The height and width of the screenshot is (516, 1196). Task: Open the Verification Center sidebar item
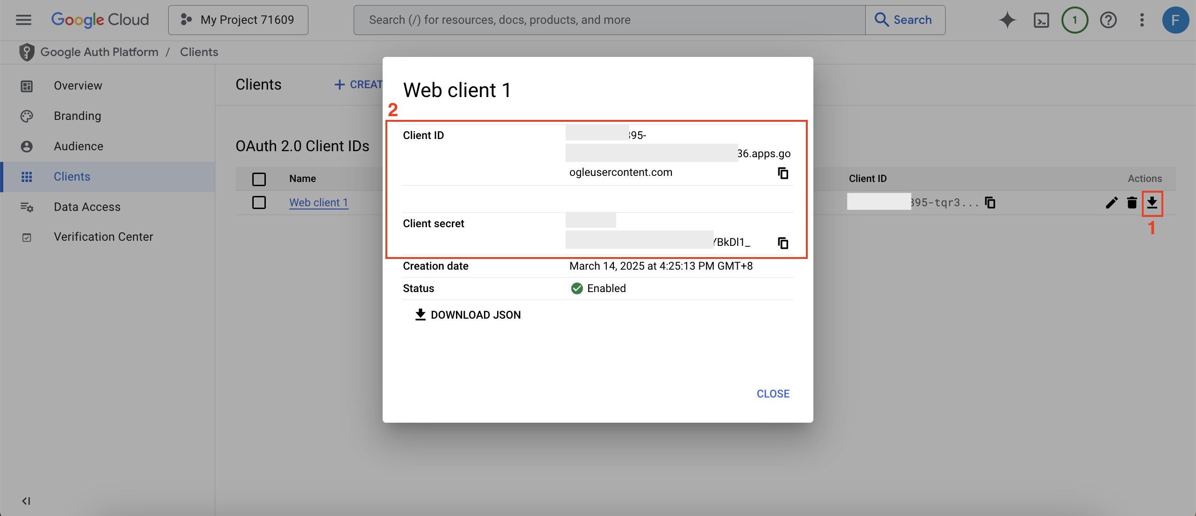click(x=107, y=237)
